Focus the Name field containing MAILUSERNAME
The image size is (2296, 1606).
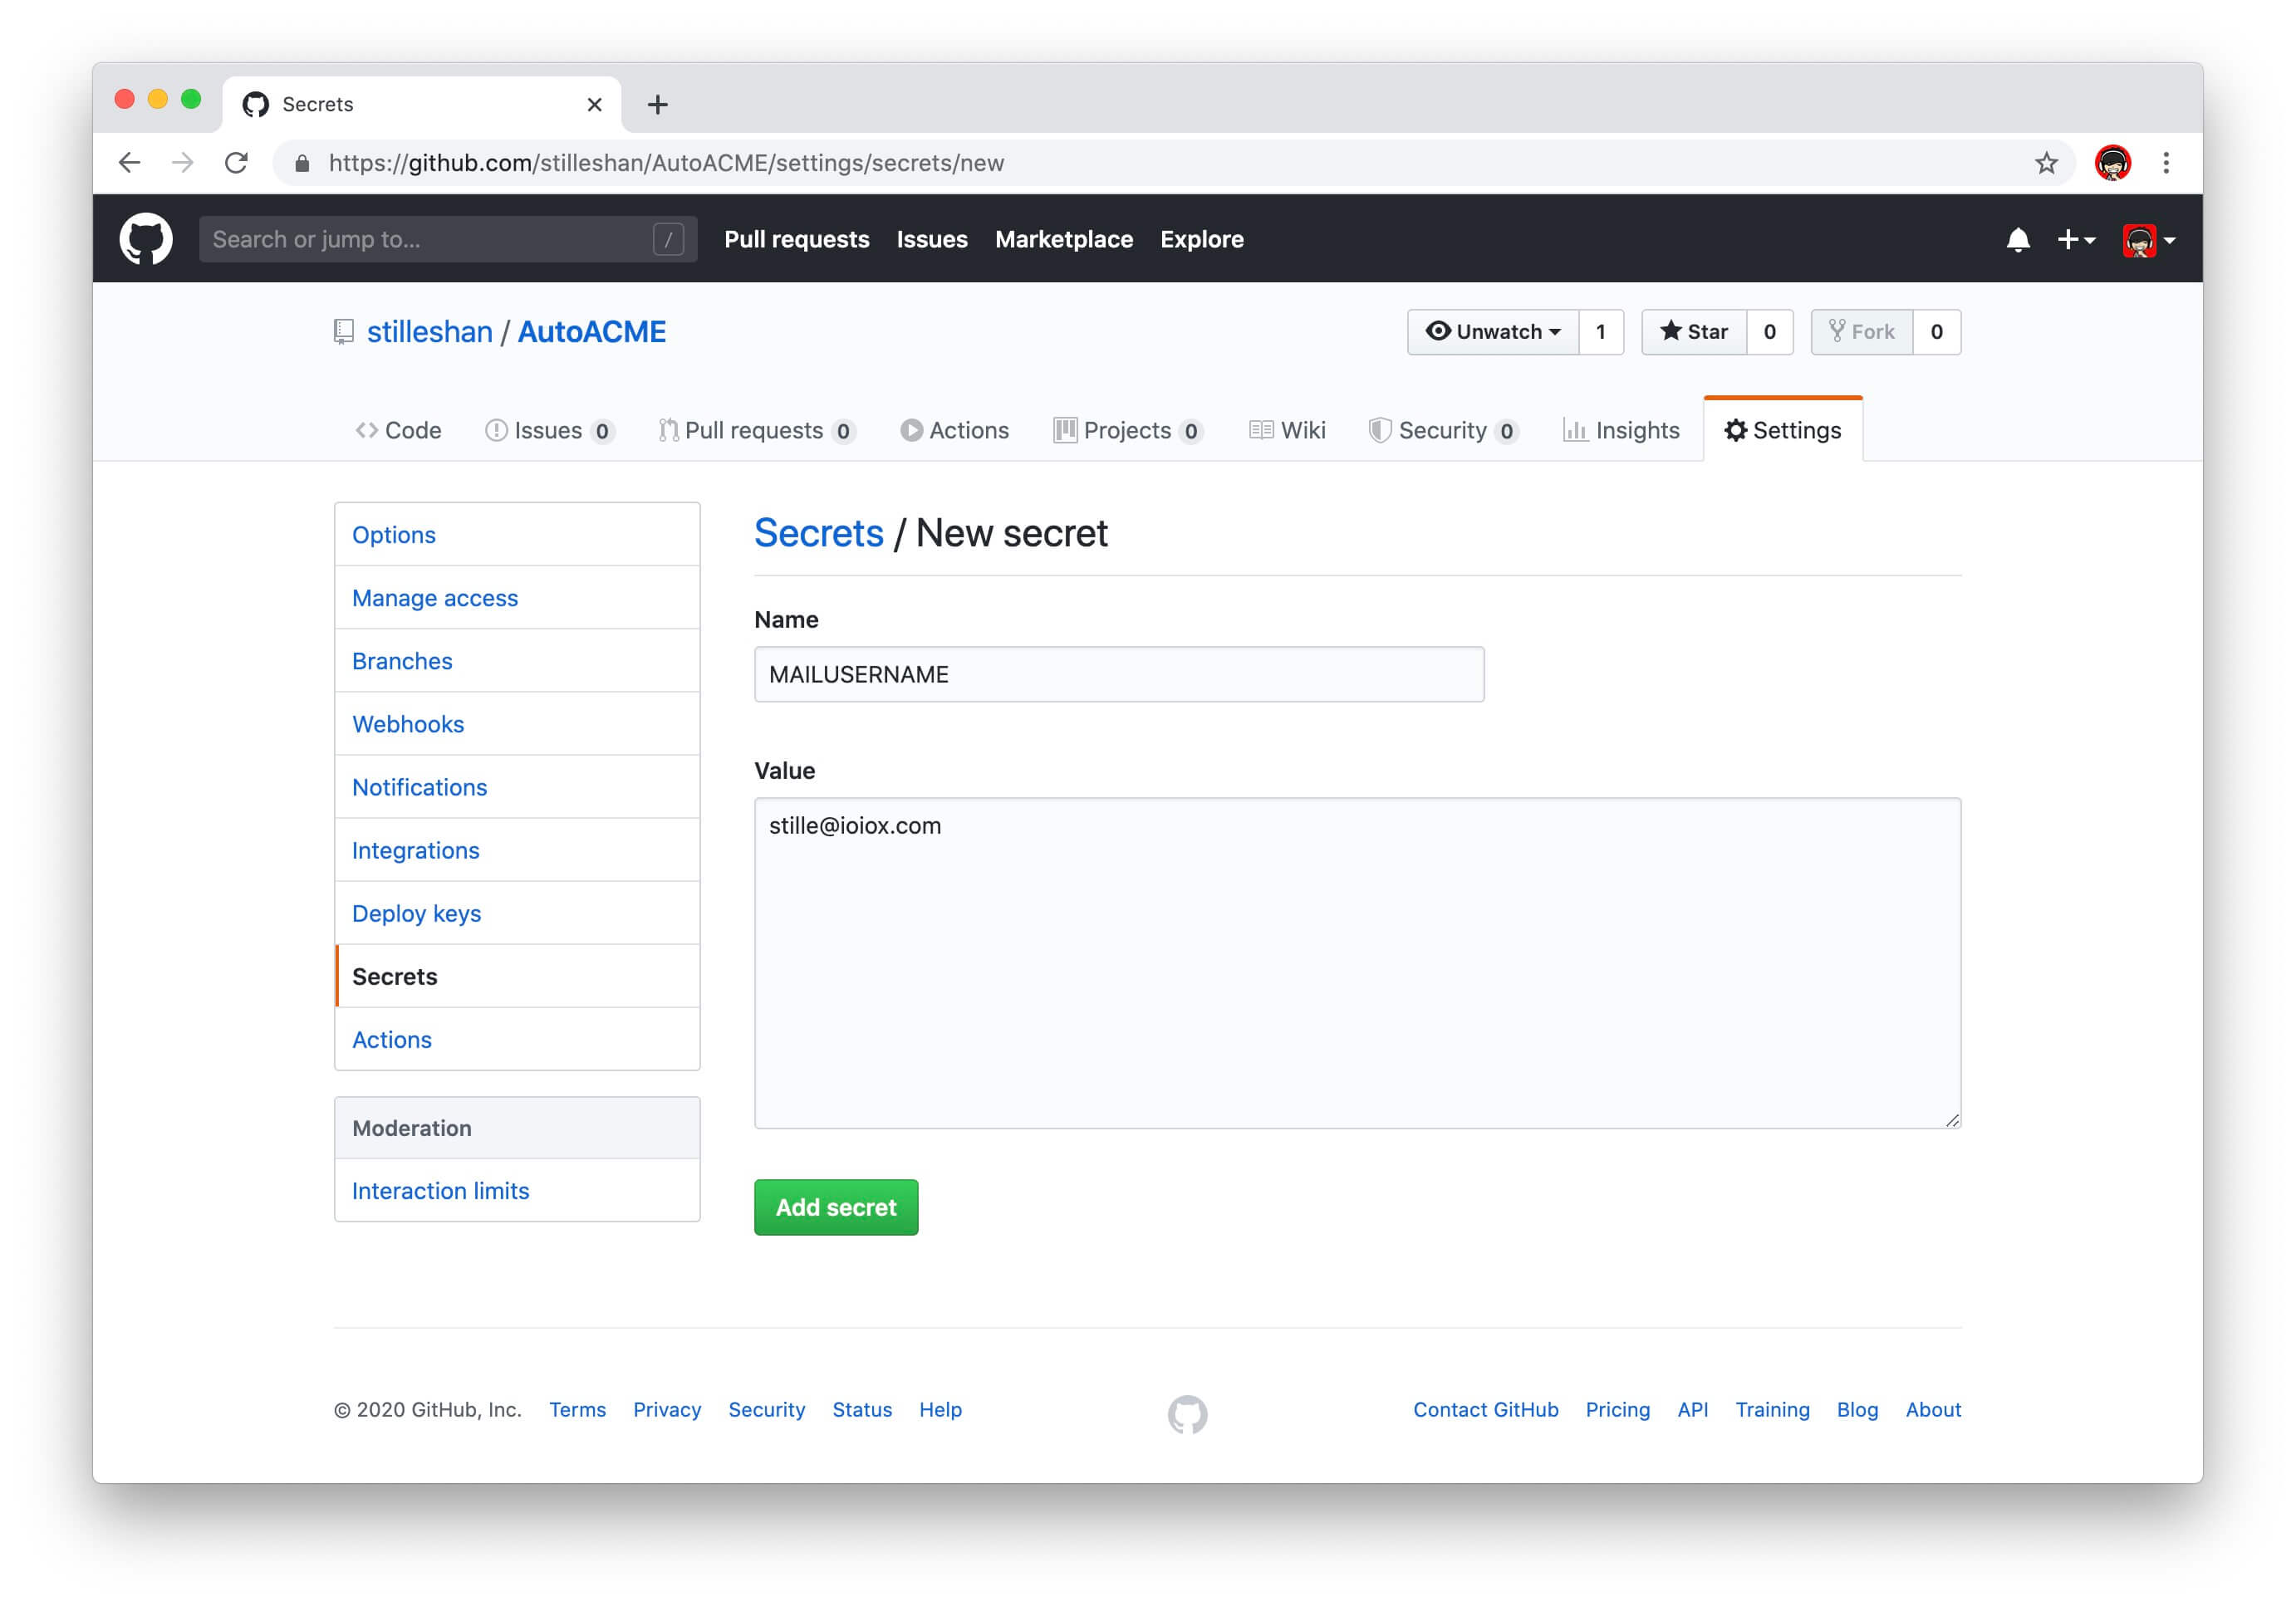click(1119, 674)
